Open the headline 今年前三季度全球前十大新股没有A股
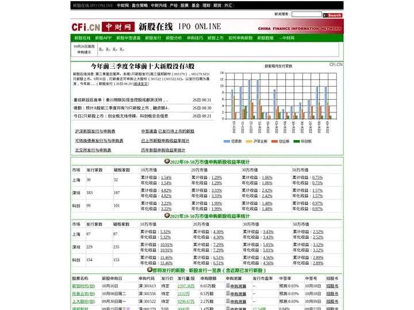This screenshot has width=414, height=310. (x=143, y=66)
